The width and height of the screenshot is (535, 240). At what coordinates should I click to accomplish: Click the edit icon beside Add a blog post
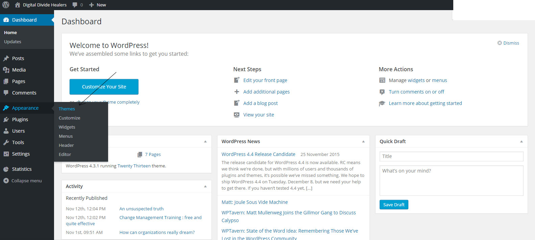click(x=237, y=103)
